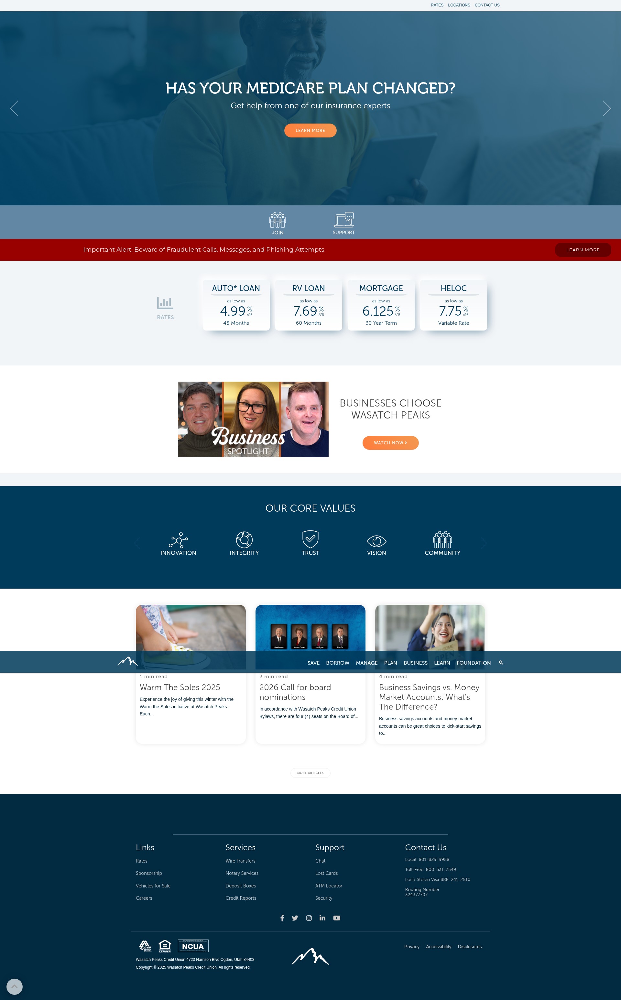Click orange Learn More hero button
Image resolution: width=621 pixels, height=1000 pixels.
(310, 131)
